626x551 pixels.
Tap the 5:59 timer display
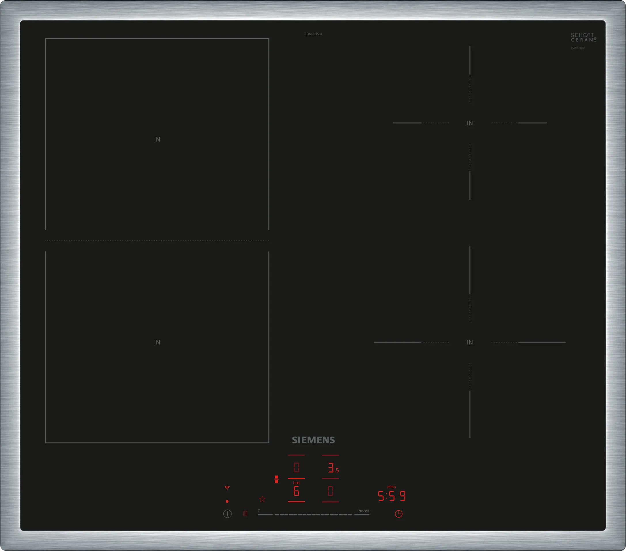pyautogui.click(x=391, y=496)
